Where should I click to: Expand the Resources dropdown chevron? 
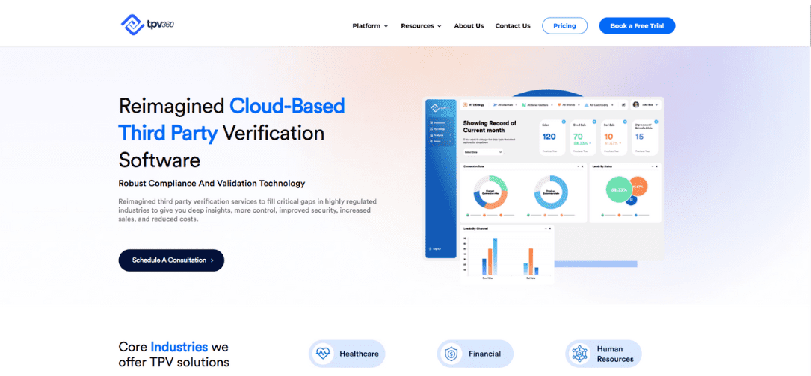point(440,26)
